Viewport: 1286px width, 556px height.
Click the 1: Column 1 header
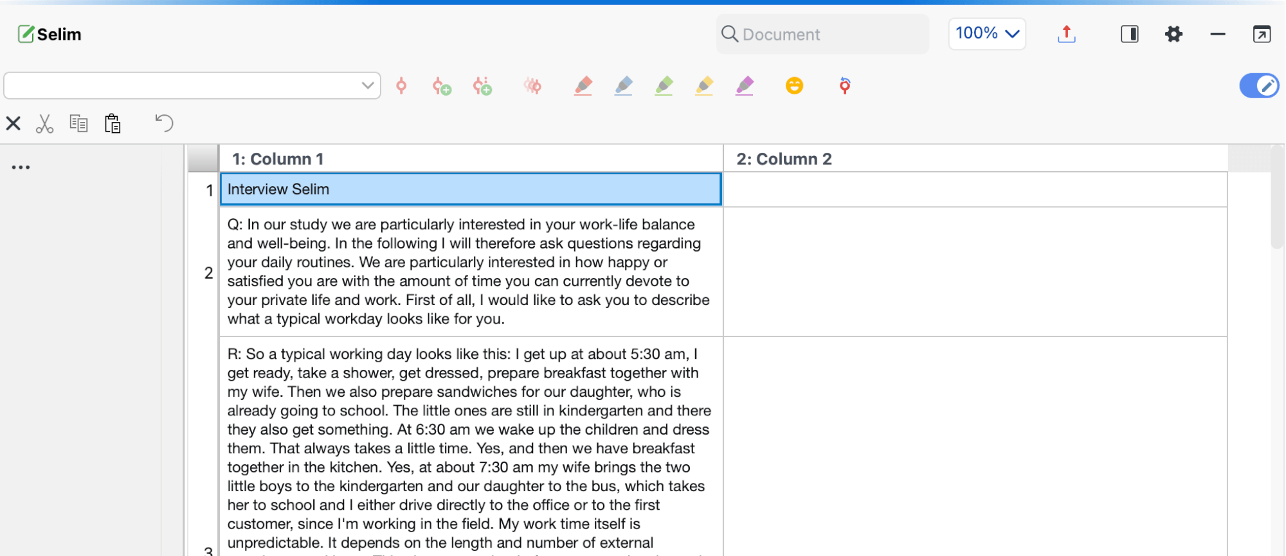[471, 159]
